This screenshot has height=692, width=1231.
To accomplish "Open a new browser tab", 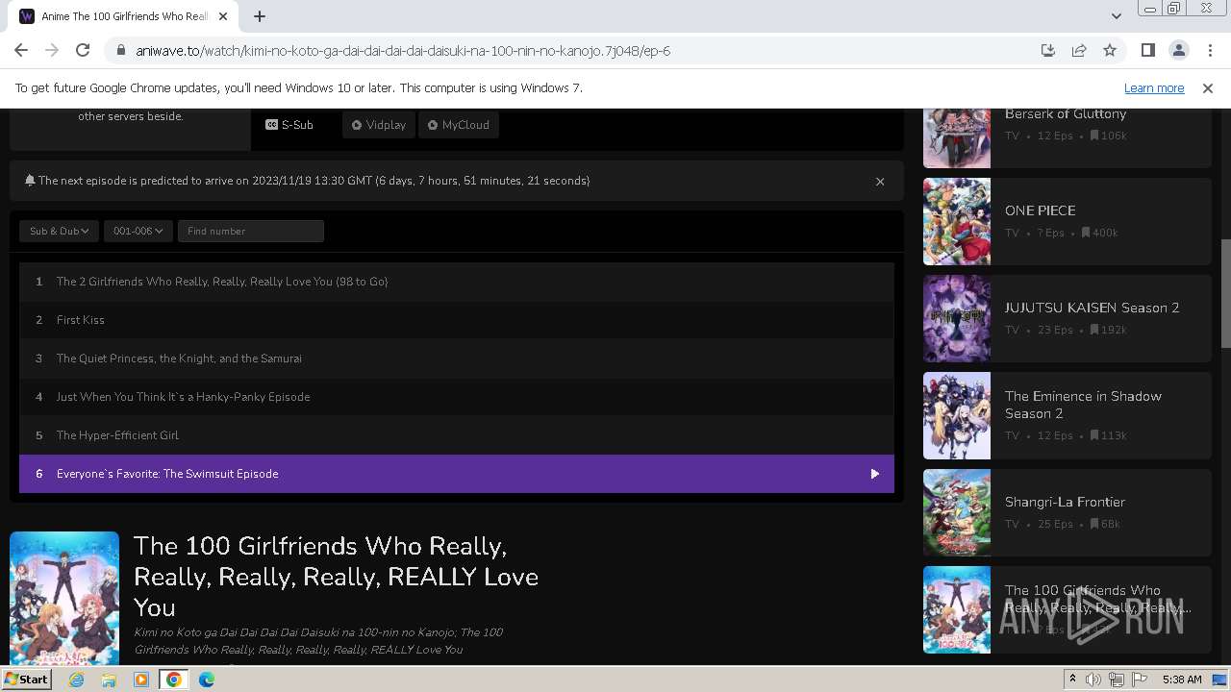I will (260, 16).
